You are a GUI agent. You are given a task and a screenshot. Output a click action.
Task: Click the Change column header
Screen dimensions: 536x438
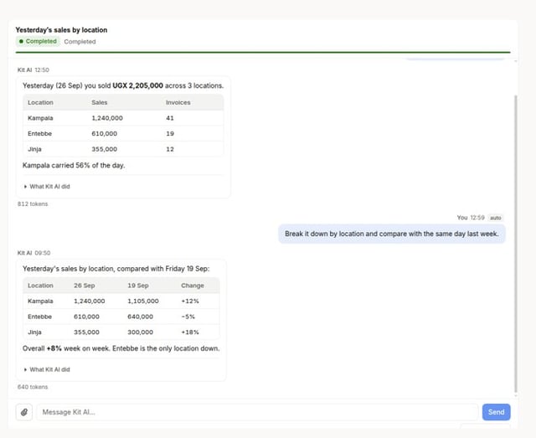(x=193, y=286)
